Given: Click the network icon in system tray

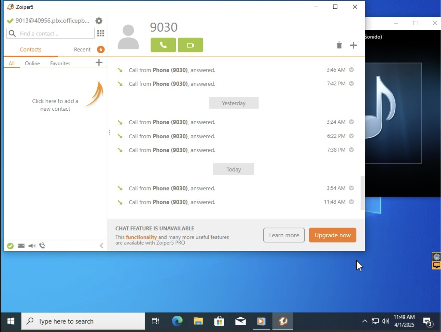Looking at the screenshot, I should [x=375, y=321].
